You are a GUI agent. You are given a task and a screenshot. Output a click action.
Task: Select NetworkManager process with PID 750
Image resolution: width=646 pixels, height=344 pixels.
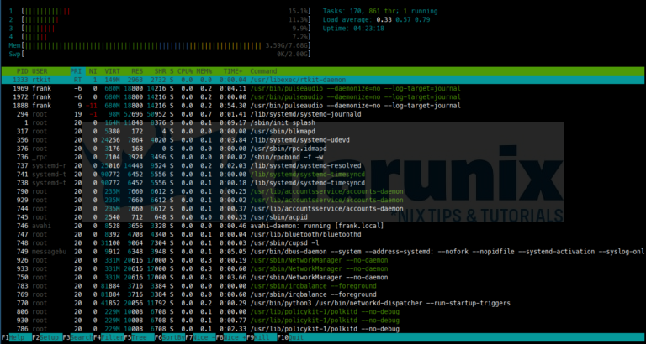point(323,278)
